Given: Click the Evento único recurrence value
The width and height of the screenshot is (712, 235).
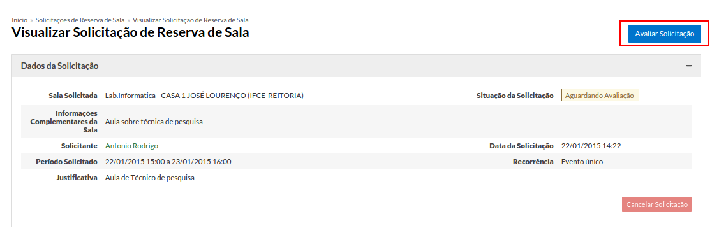Looking at the screenshot, I should point(582,162).
